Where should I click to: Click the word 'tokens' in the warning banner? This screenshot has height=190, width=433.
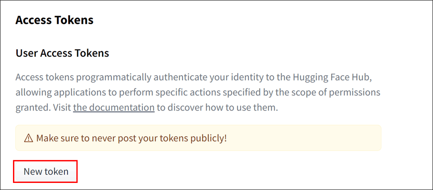pyautogui.click(x=174, y=138)
